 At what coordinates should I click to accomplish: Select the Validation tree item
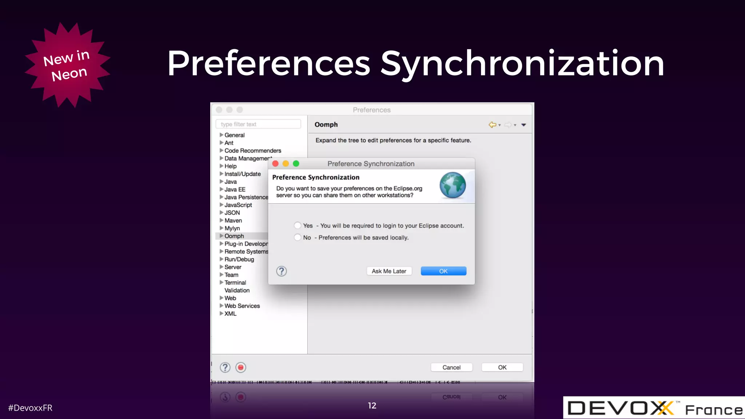237,290
